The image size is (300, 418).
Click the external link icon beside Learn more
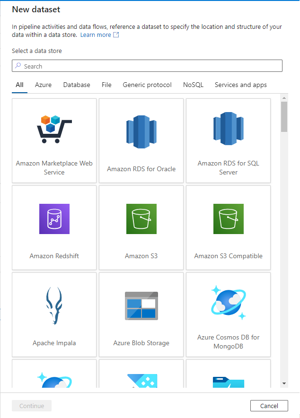point(116,35)
